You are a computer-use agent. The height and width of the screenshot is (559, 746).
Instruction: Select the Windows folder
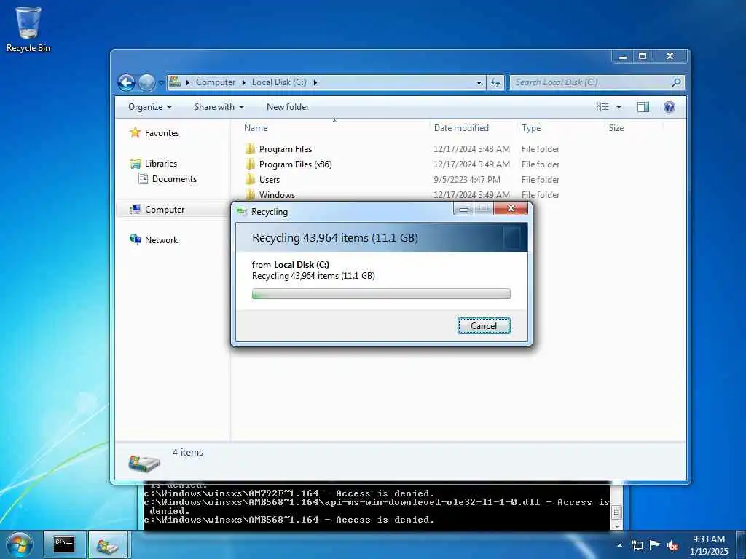[277, 195]
